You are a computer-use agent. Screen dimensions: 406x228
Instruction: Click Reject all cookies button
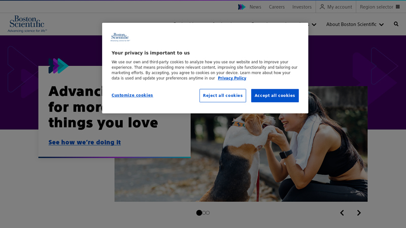223,95
